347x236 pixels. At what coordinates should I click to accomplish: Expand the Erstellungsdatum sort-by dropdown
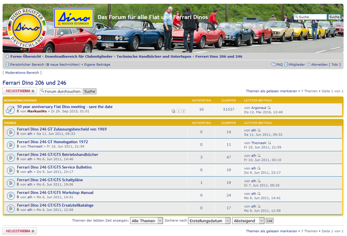coord(208,221)
